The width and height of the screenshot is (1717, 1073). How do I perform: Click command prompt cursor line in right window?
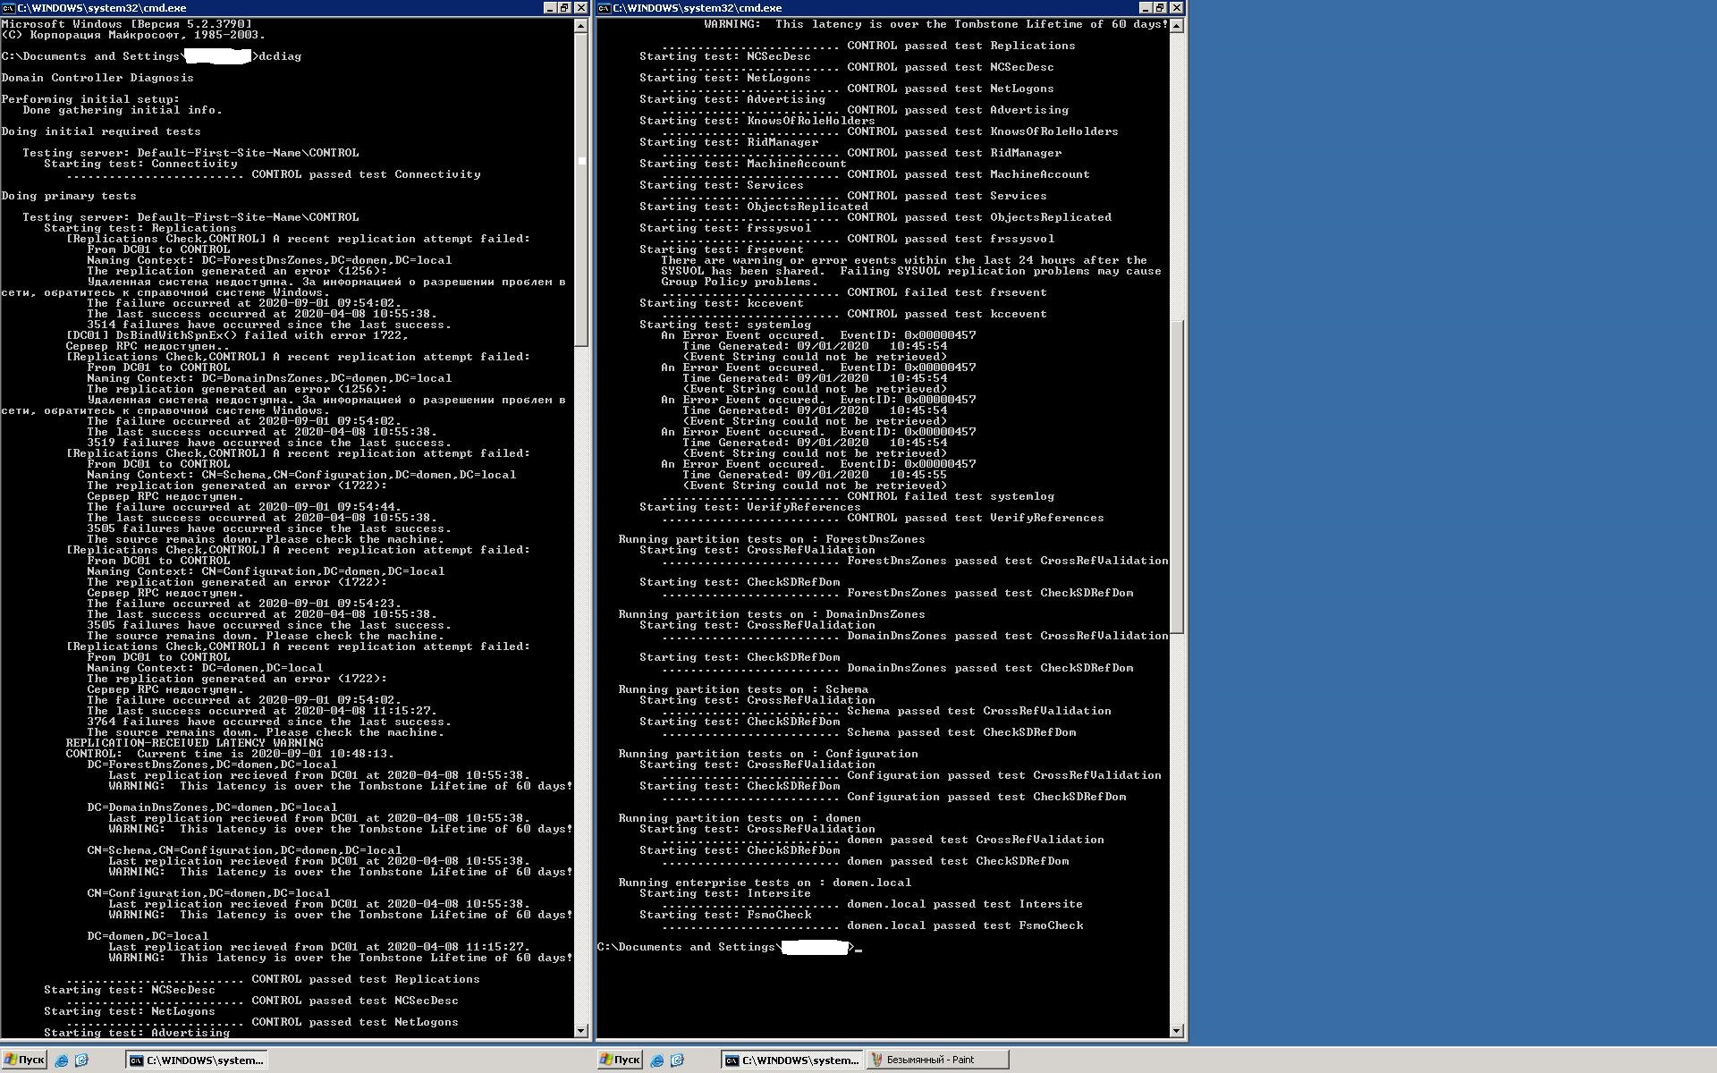pos(730,947)
